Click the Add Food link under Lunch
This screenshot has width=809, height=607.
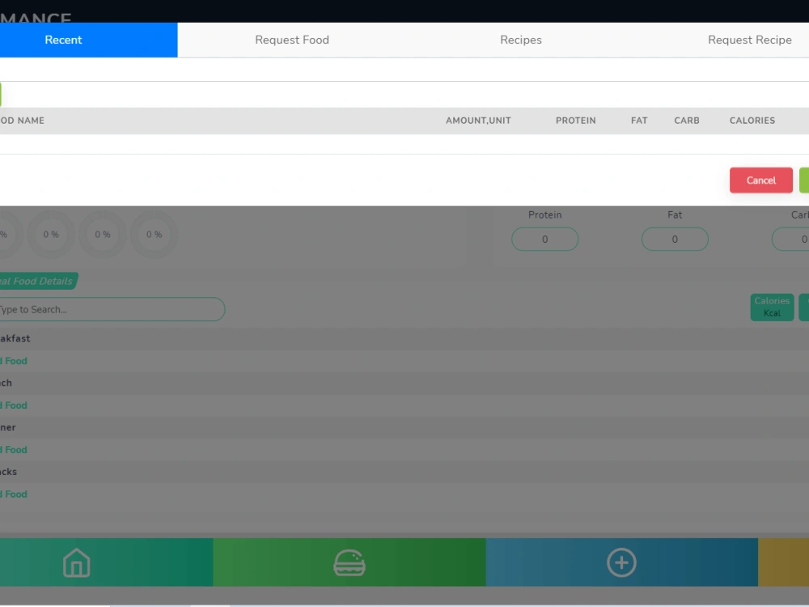point(14,405)
